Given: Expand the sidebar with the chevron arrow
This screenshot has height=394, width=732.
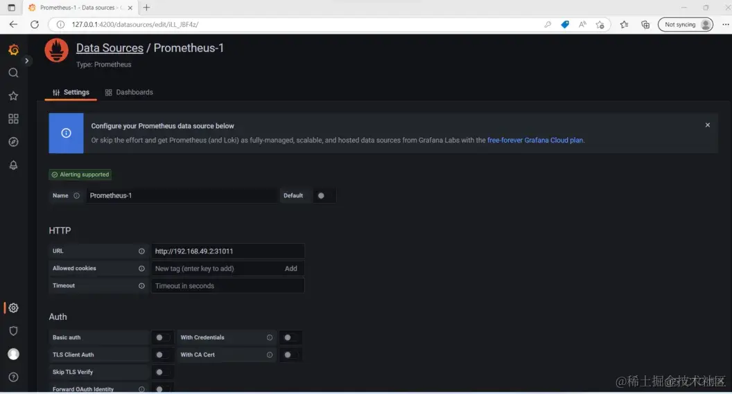Looking at the screenshot, I should click(26, 61).
